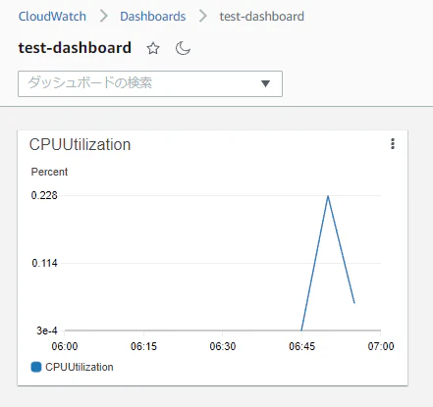This screenshot has height=407, width=433.
Task: Click the 06:30 x-axis time label
Action: click(x=223, y=346)
